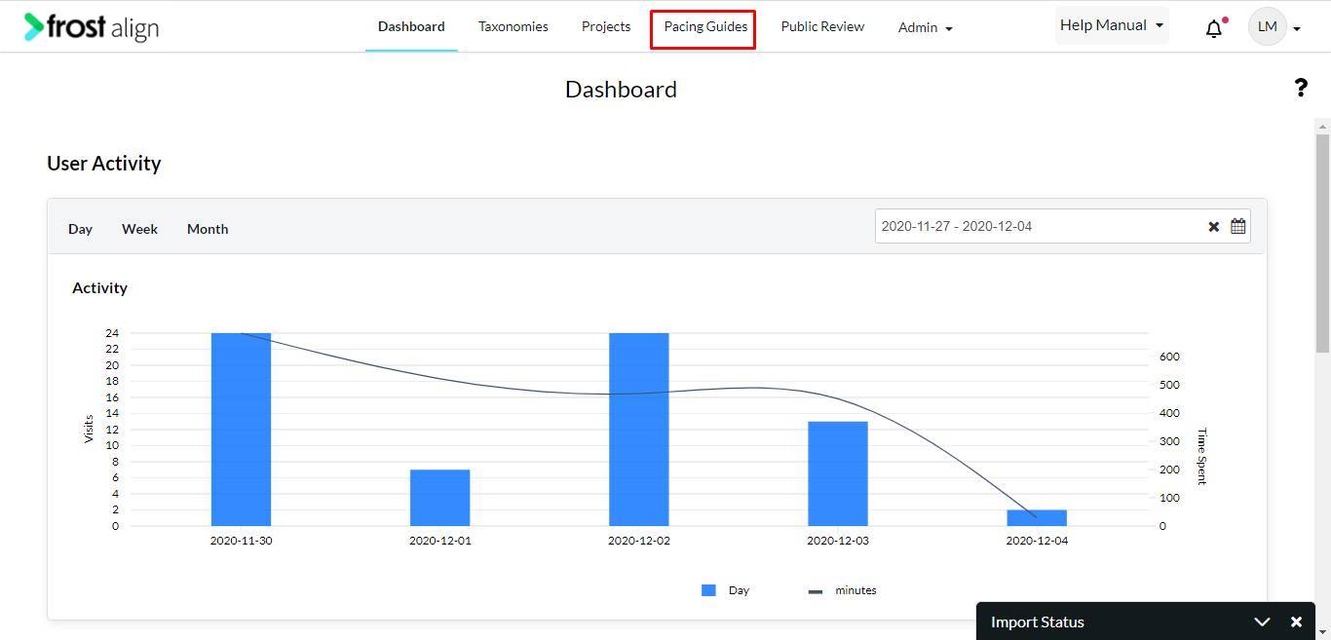This screenshot has height=640, width=1331.
Task: Open the calendar date picker icon
Action: [1237, 226]
